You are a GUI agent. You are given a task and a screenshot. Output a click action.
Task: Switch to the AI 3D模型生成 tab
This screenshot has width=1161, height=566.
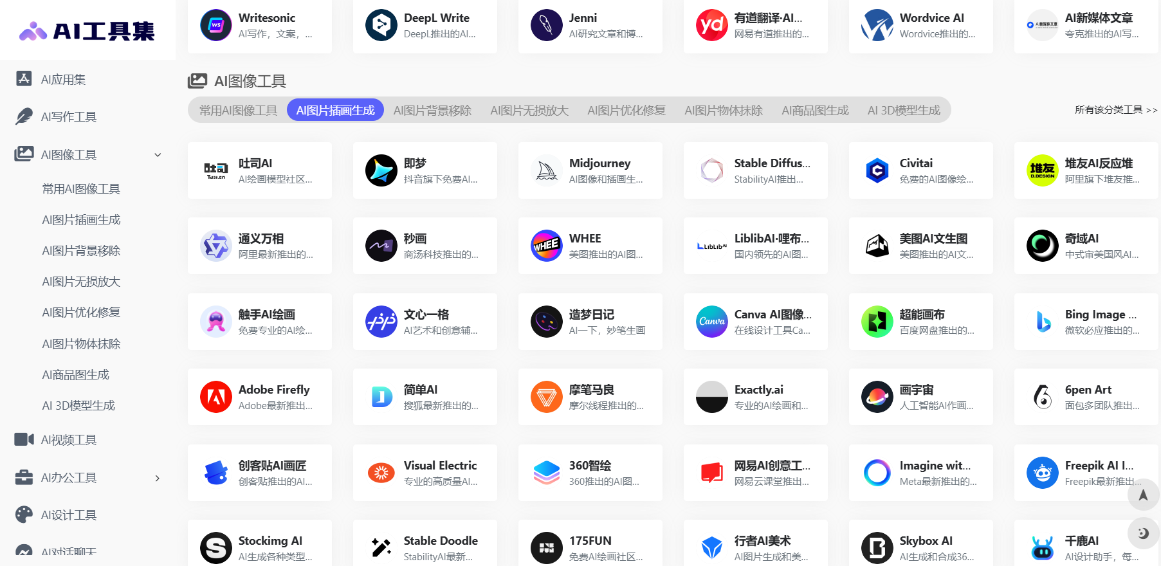(904, 111)
